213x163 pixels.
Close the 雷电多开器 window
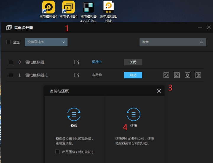pos(209,27)
